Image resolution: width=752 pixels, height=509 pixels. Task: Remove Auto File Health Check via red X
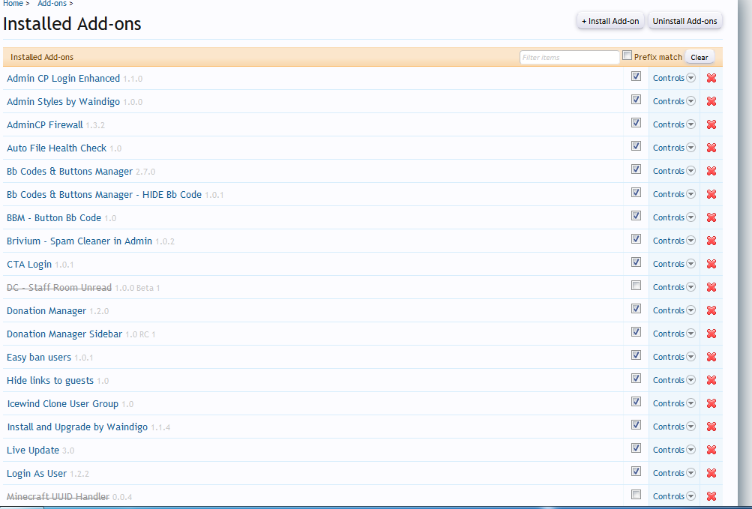pyautogui.click(x=711, y=148)
